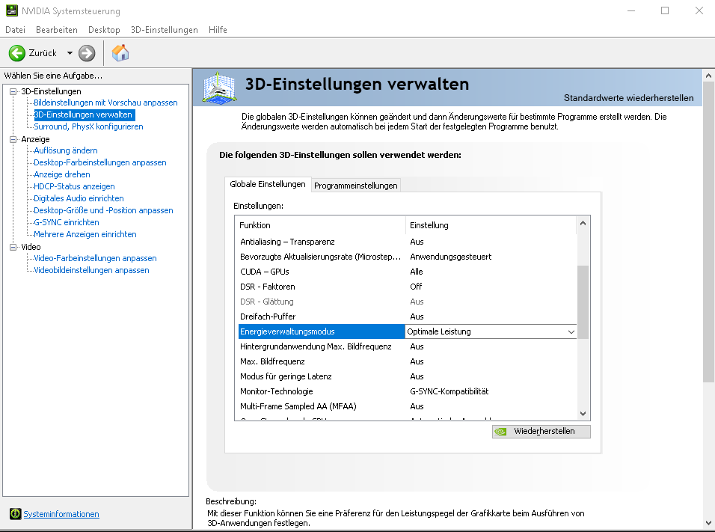
Task: Open the Desktop menu
Action: coord(104,30)
